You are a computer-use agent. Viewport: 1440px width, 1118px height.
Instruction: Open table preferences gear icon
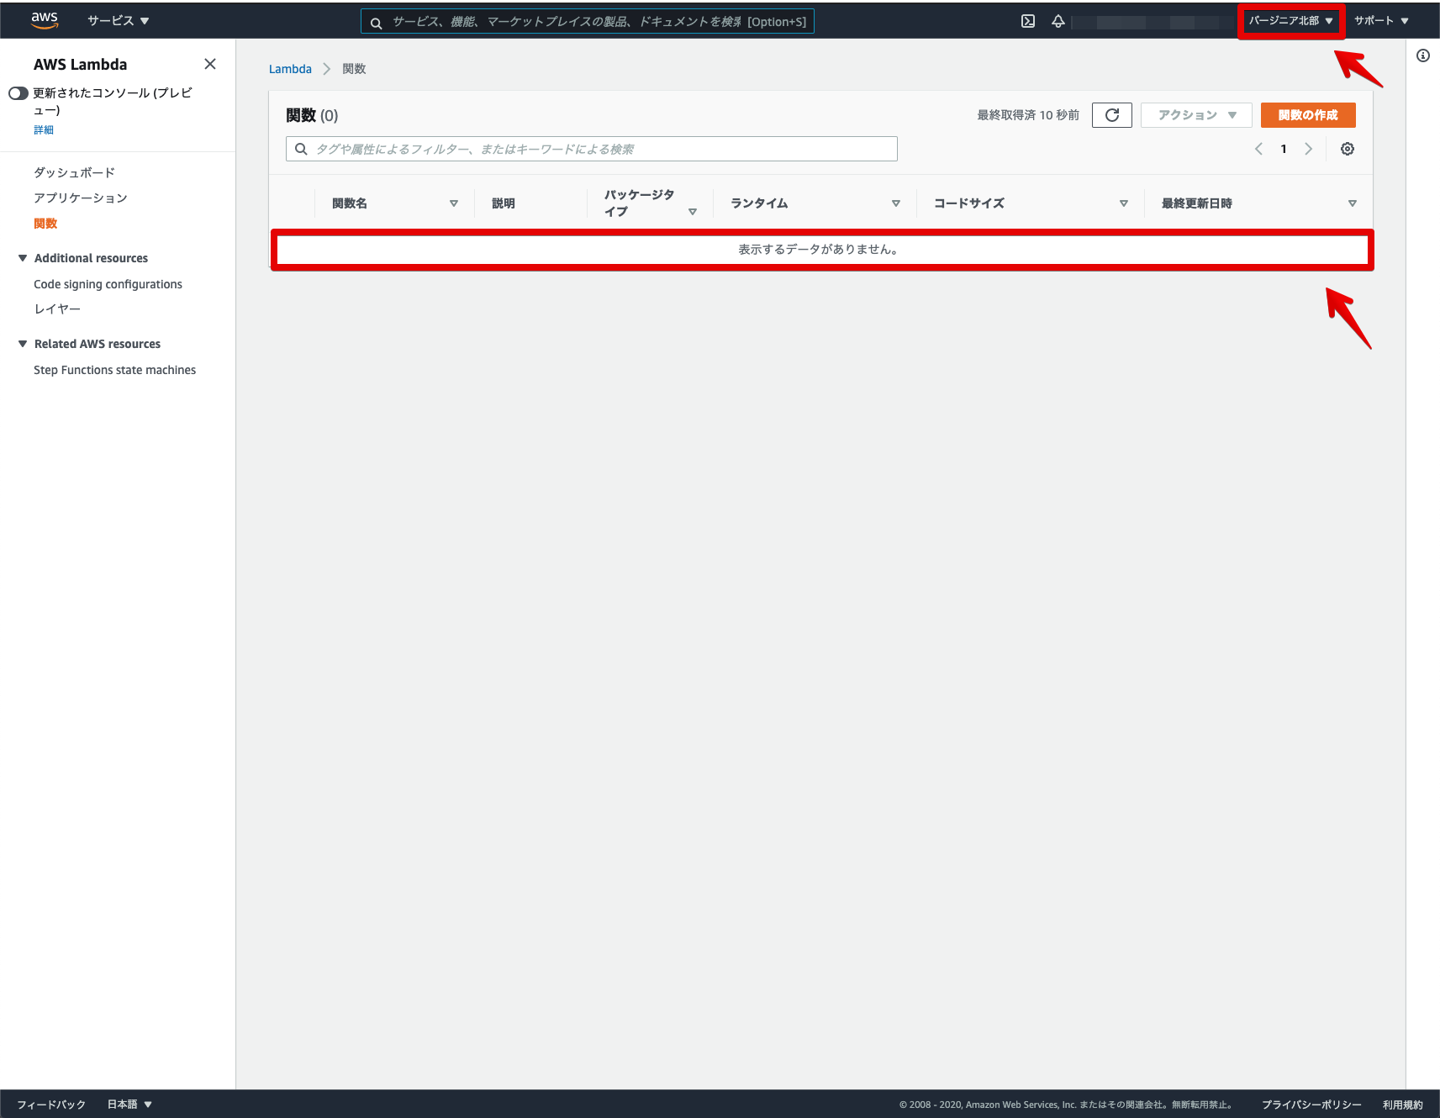click(1348, 149)
